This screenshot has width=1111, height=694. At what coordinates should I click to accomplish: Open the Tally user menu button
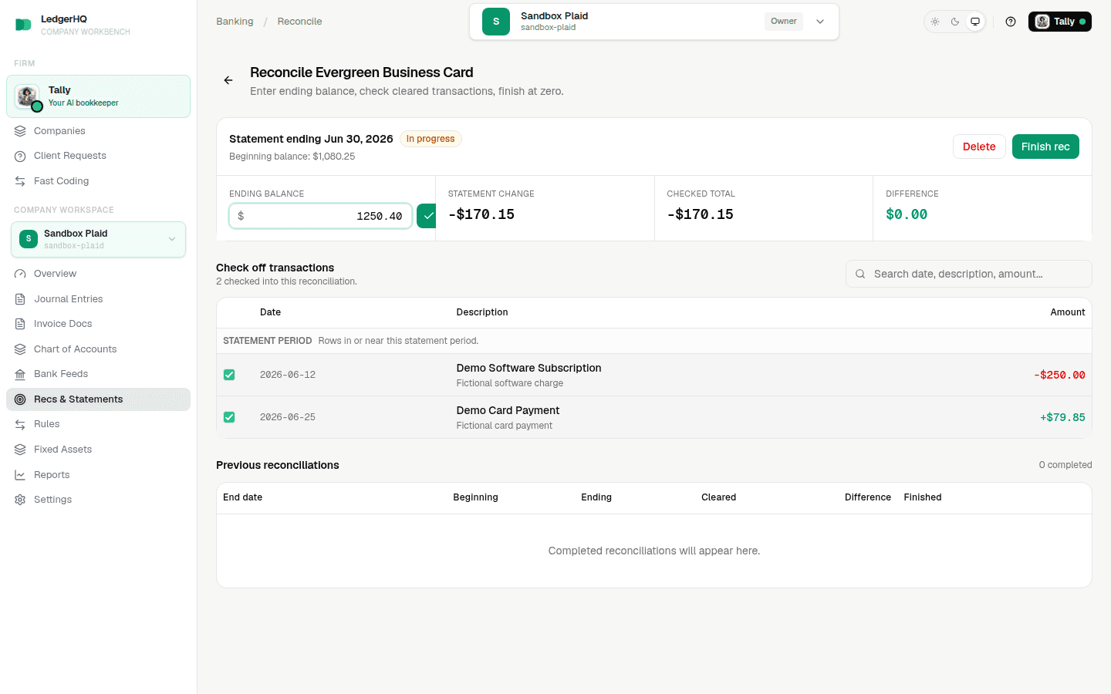(x=1060, y=22)
